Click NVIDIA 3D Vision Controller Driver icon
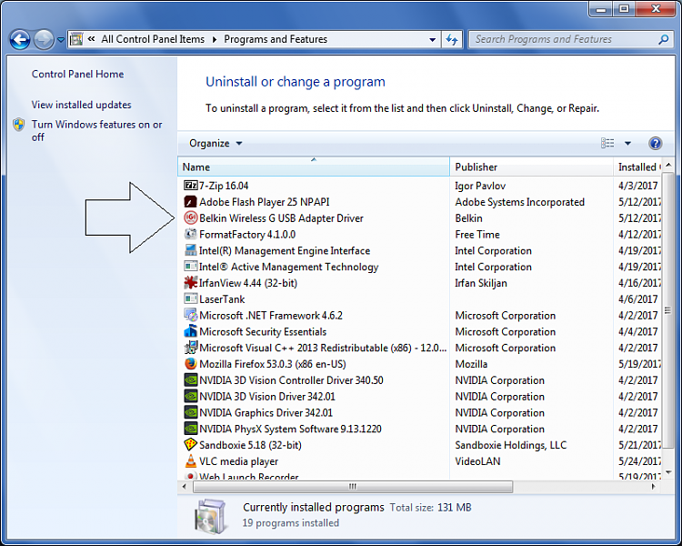682x546 pixels. [191, 379]
